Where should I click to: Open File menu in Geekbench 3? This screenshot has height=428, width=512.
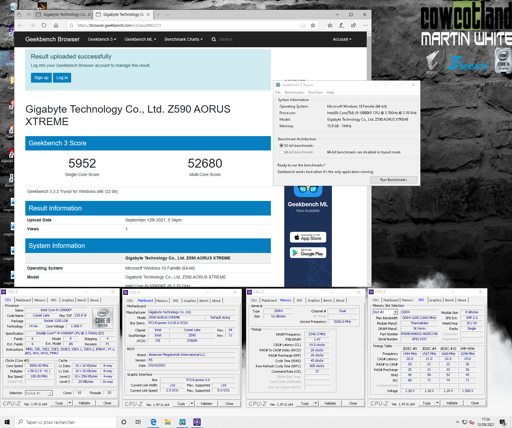[278, 92]
